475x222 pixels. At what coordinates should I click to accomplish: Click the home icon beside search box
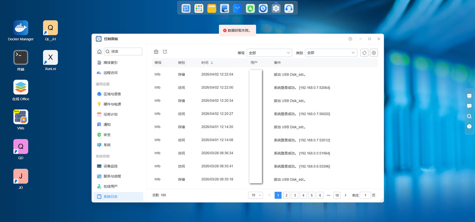click(99, 52)
